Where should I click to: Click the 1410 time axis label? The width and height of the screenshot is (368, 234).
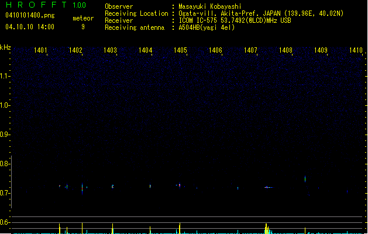[356, 50]
